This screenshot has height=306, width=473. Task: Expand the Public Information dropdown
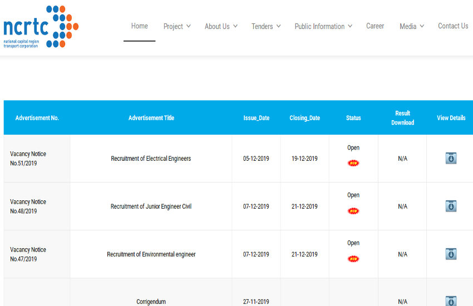[x=323, y=26]
